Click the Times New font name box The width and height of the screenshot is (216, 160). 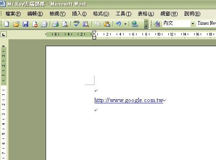(206, 23)
